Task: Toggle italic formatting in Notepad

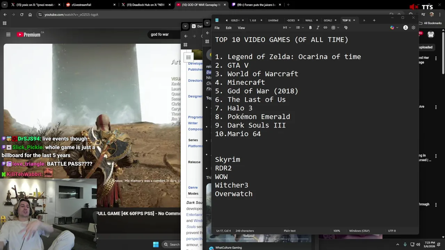Action: (x=318, y=27)
